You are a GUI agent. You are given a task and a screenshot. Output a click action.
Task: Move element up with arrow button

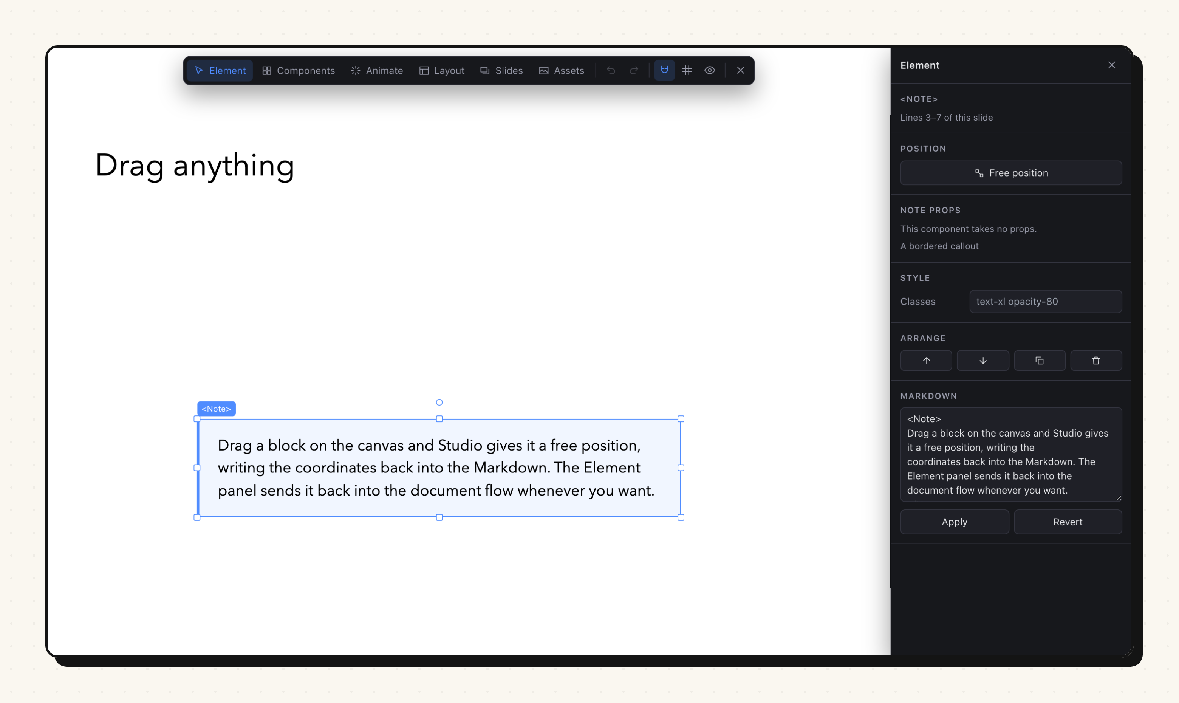point(926,361)
